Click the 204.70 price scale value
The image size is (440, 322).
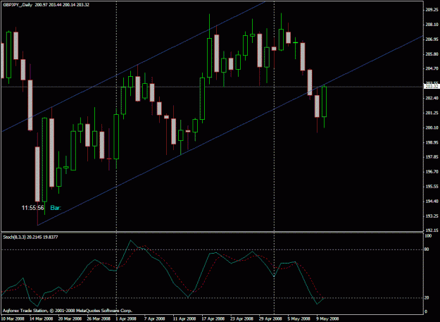click(432, 68)
